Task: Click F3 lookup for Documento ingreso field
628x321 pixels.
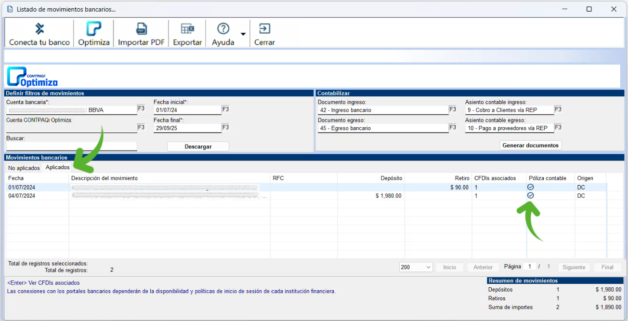Action: (453, 109)
